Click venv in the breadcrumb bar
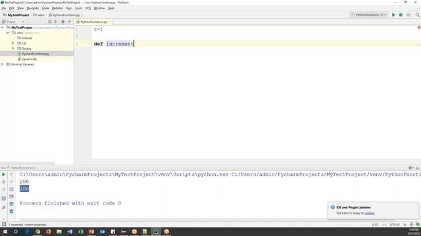 tap(39, 15)
